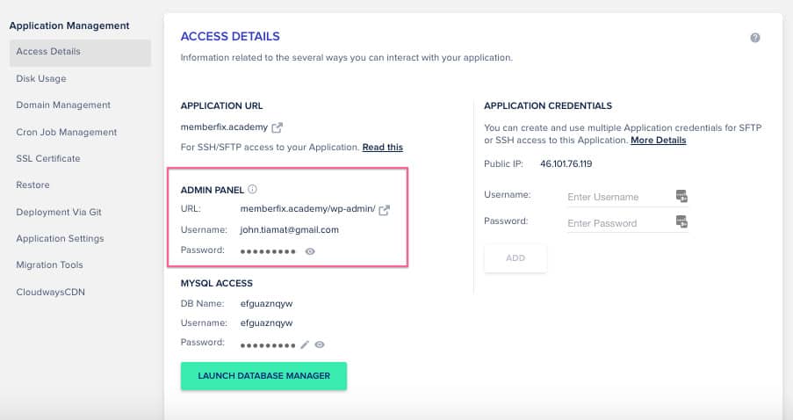Image resolution: width=793 pixels, height=420 pixels.
Task: Open Deployment Via Git page
Action: point(60,212)
